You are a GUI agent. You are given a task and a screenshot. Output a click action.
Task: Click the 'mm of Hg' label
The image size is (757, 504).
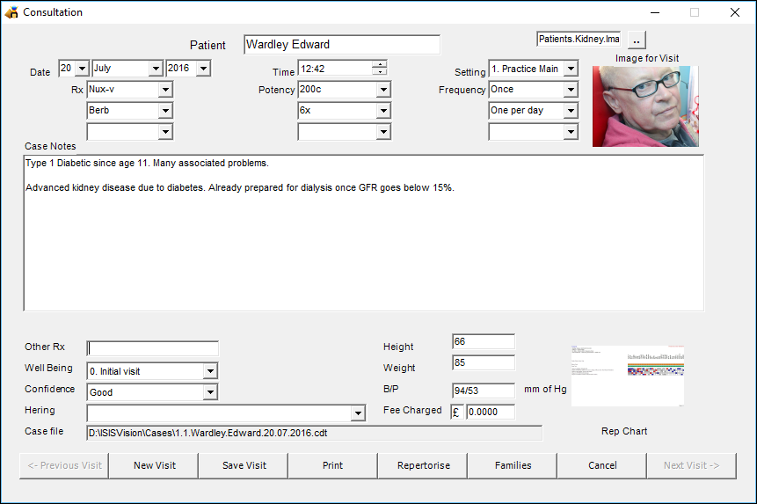(545, 389)
